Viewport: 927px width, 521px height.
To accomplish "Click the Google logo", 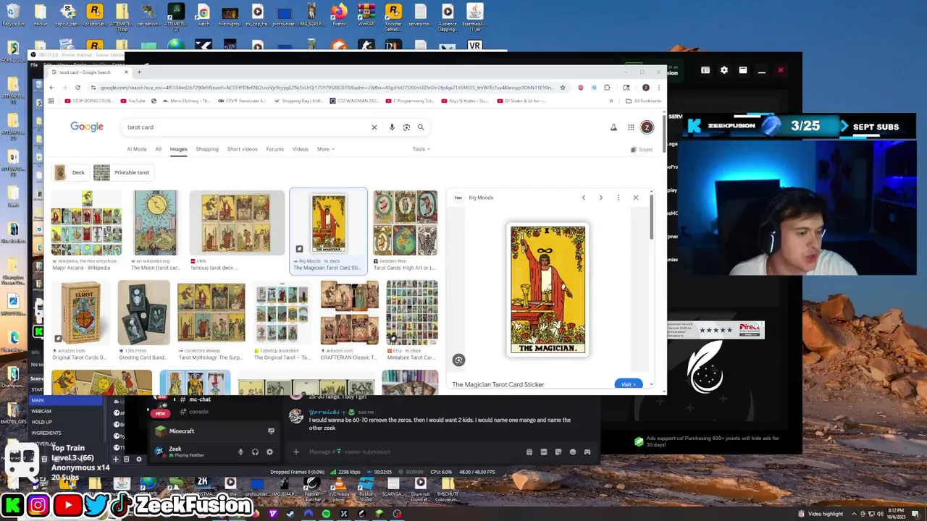I will point(87,127).
